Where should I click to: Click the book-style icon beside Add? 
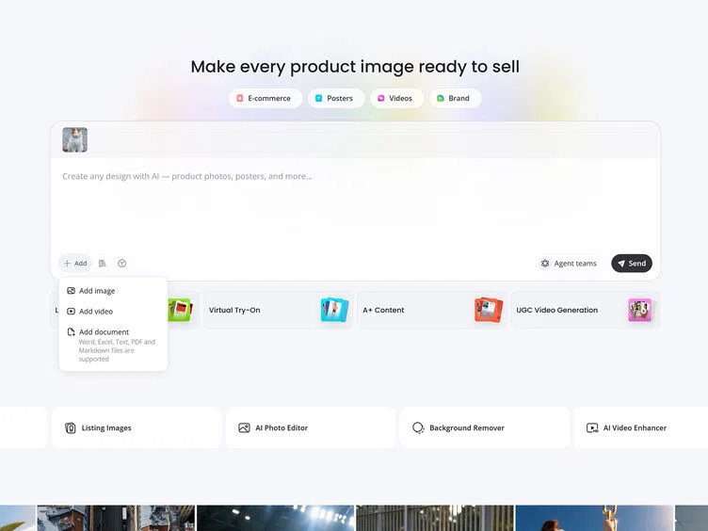coord(102,264)
